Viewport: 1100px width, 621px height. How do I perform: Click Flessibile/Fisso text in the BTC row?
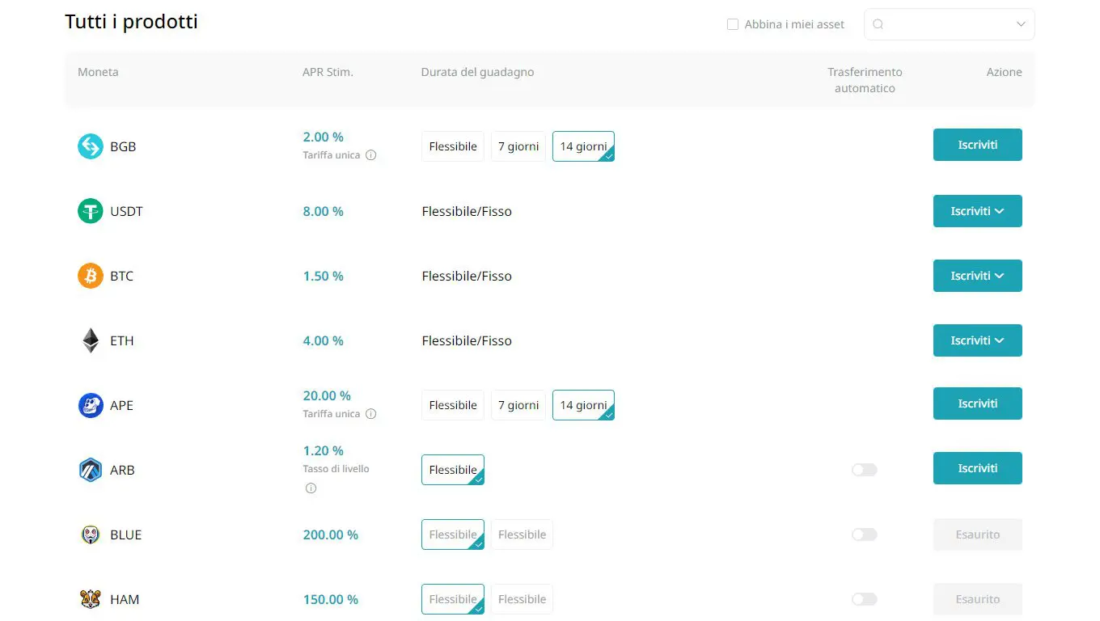[467, 276]
